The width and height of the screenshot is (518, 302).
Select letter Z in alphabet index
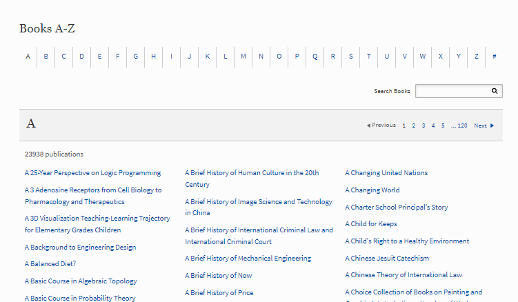click(477, 56)
